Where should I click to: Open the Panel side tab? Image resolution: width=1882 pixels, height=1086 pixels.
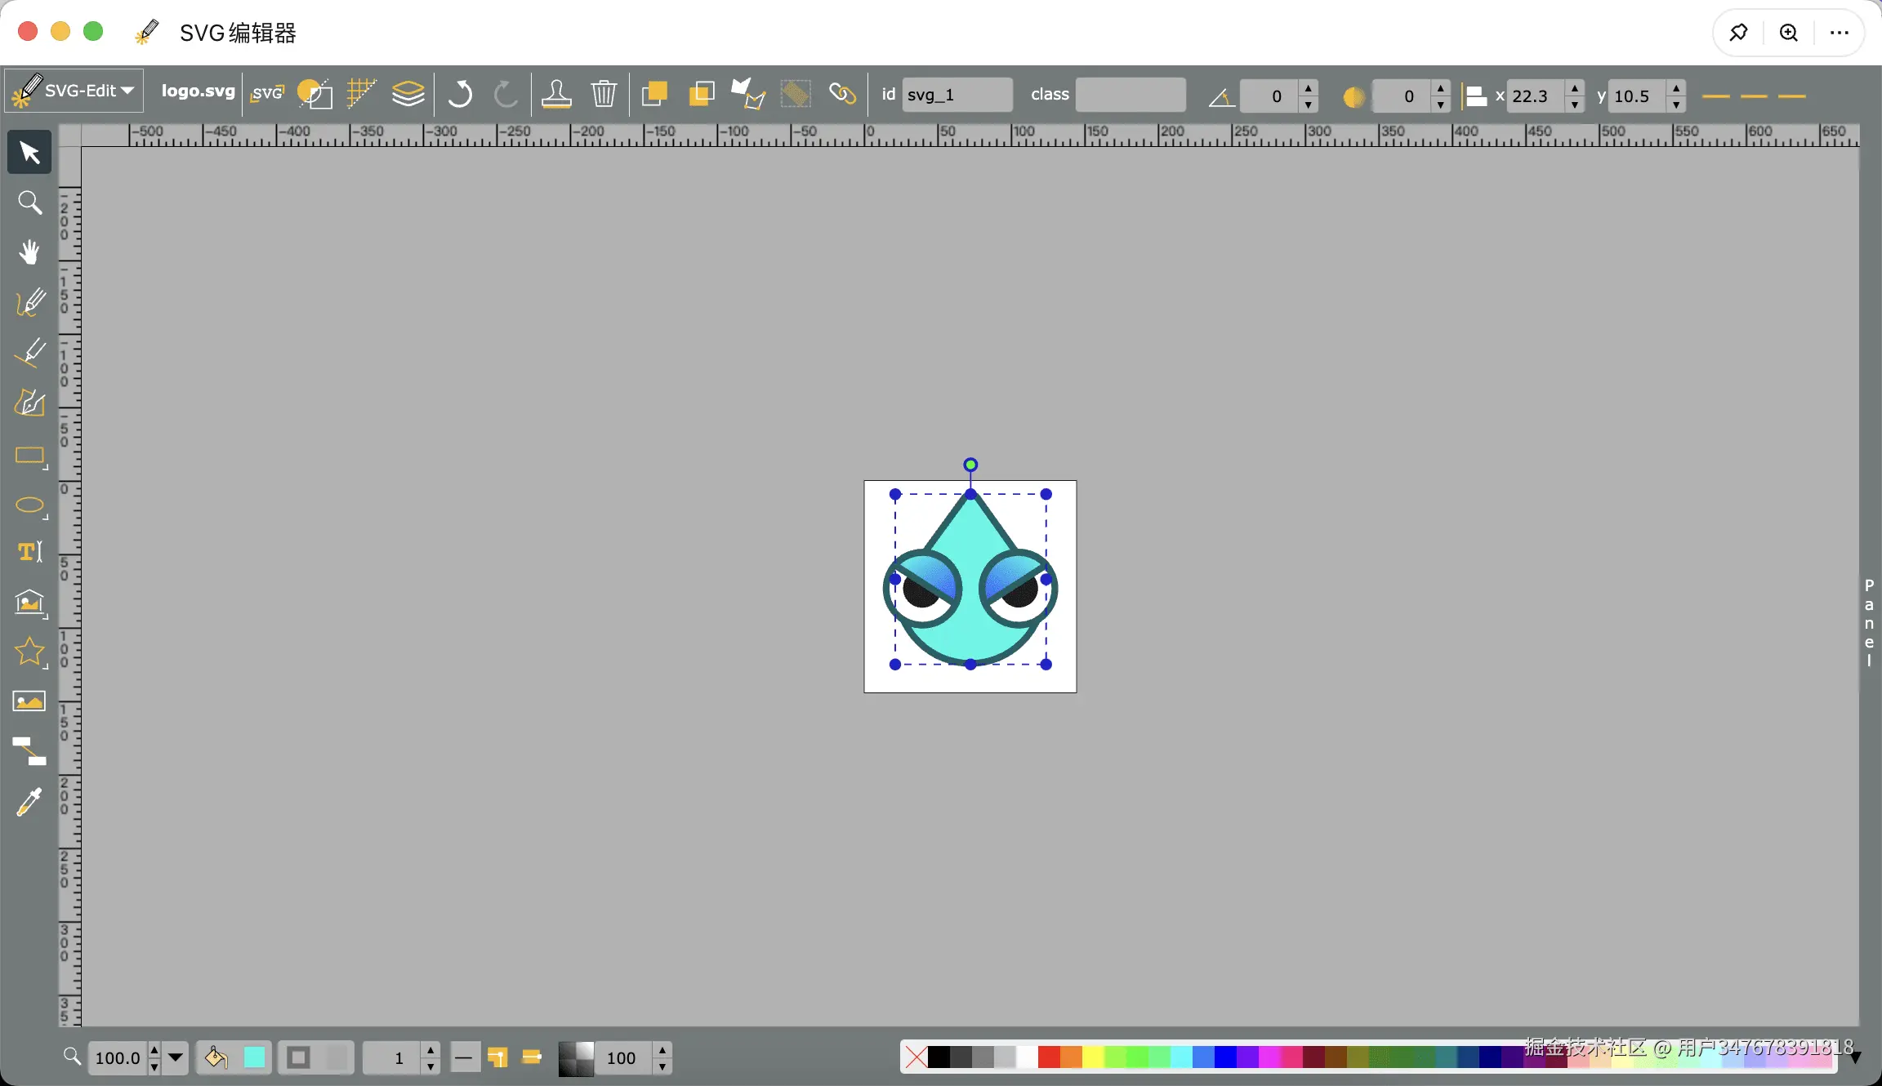(x=1868, y=623)
